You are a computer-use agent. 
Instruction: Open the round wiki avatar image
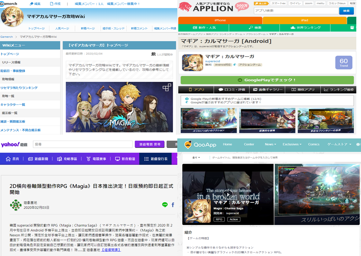[12, 17]
